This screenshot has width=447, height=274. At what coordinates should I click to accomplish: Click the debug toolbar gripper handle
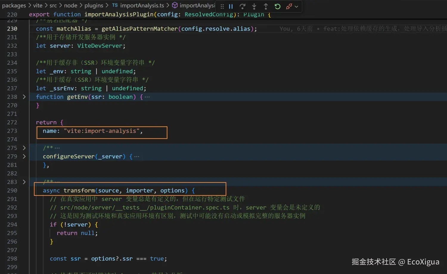[x=222, y=6]
